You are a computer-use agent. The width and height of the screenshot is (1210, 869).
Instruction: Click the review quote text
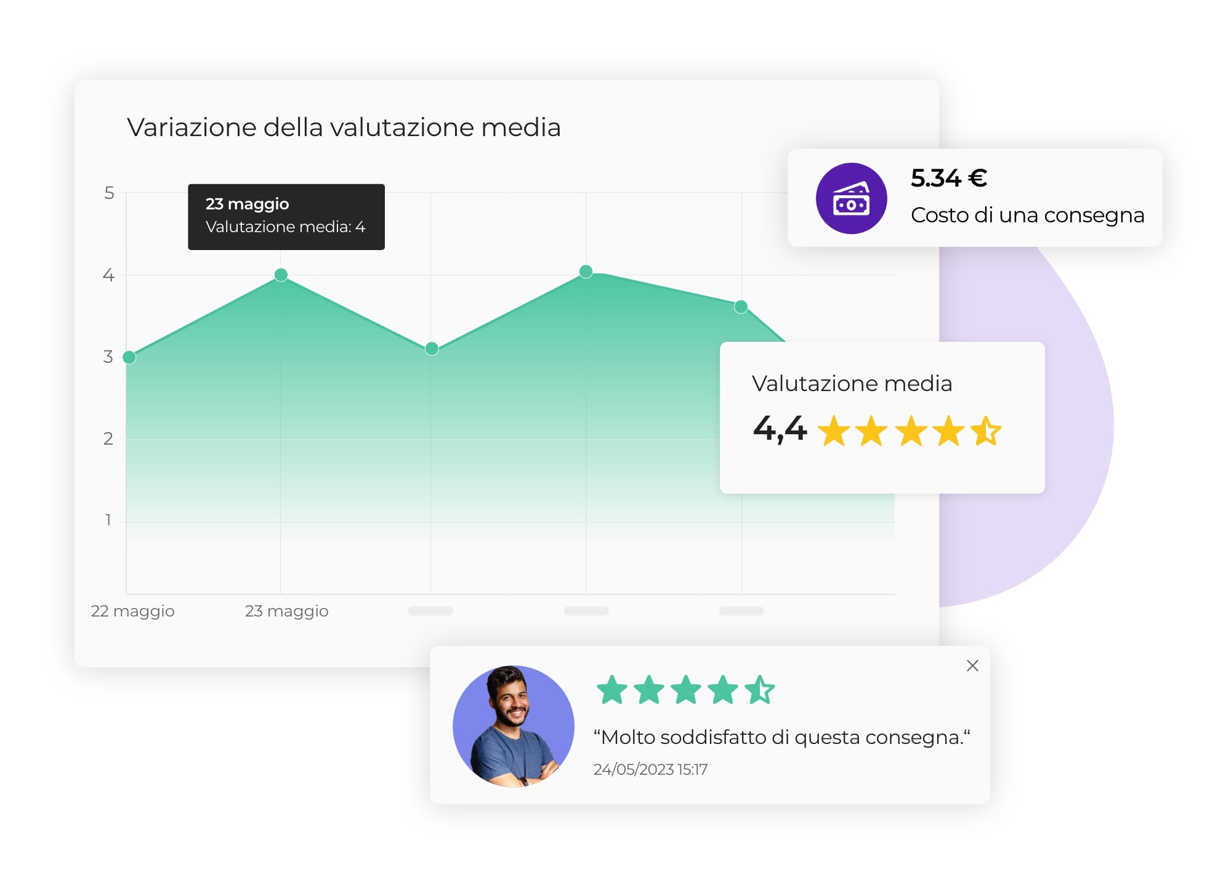781,737
